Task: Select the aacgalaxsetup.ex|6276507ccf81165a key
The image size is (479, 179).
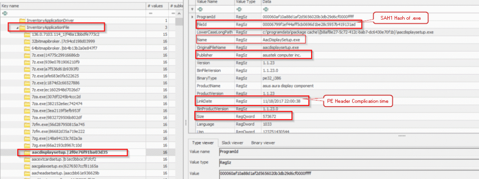Action: pos(65,166)
